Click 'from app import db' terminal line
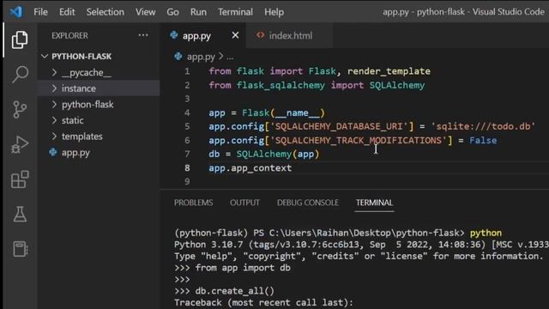The width and height of the screenshot is (549, 309). (x=243, y=268)
